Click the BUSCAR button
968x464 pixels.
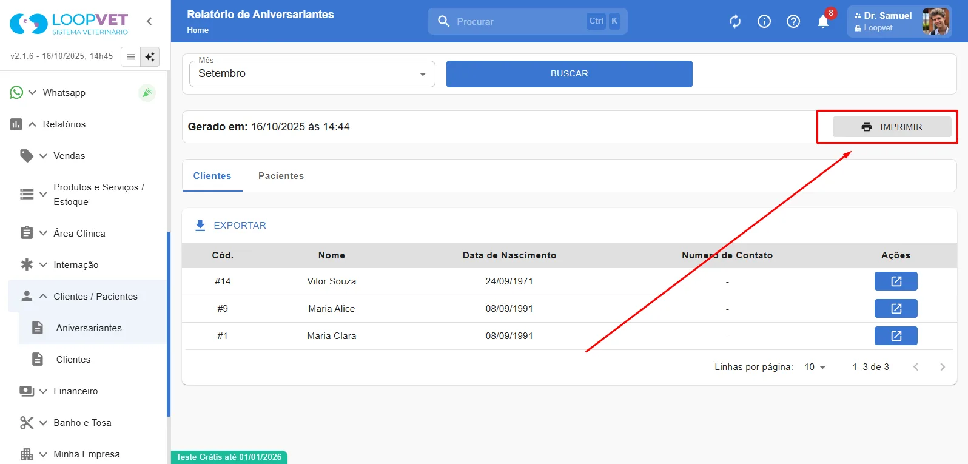click(x=569, y=74)
